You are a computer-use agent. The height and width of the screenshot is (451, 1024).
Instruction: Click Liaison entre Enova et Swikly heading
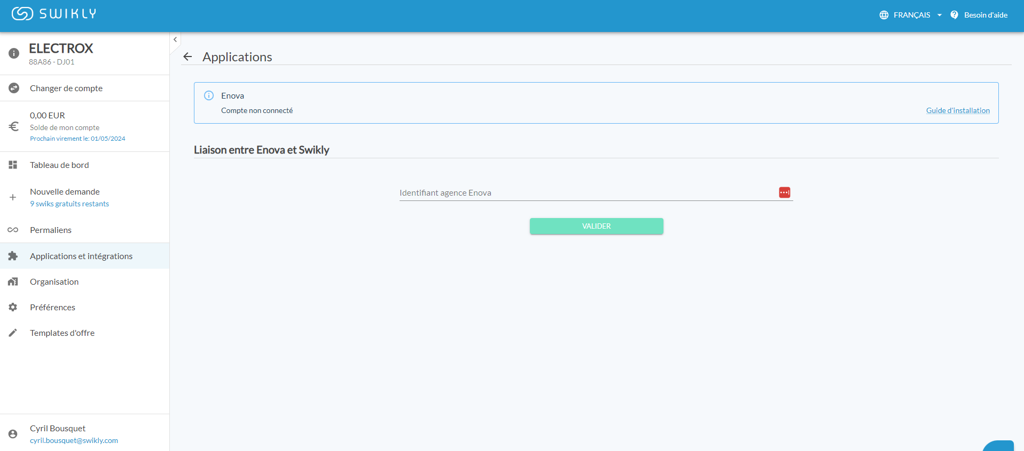point(262,150)
